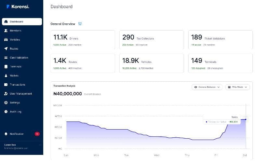Open Notification from sidebar label

(x=17, y=134)
